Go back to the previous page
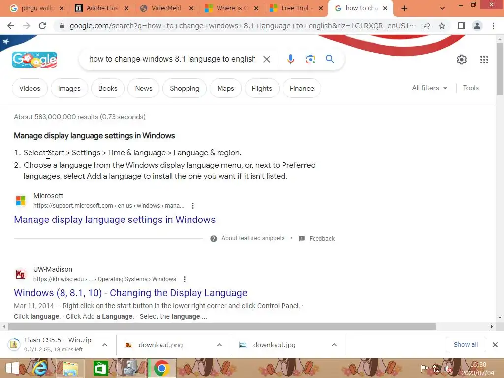Image resolution: width=504 pixels, height=378 pixels. pyautogui.click(x=11, y=26)
